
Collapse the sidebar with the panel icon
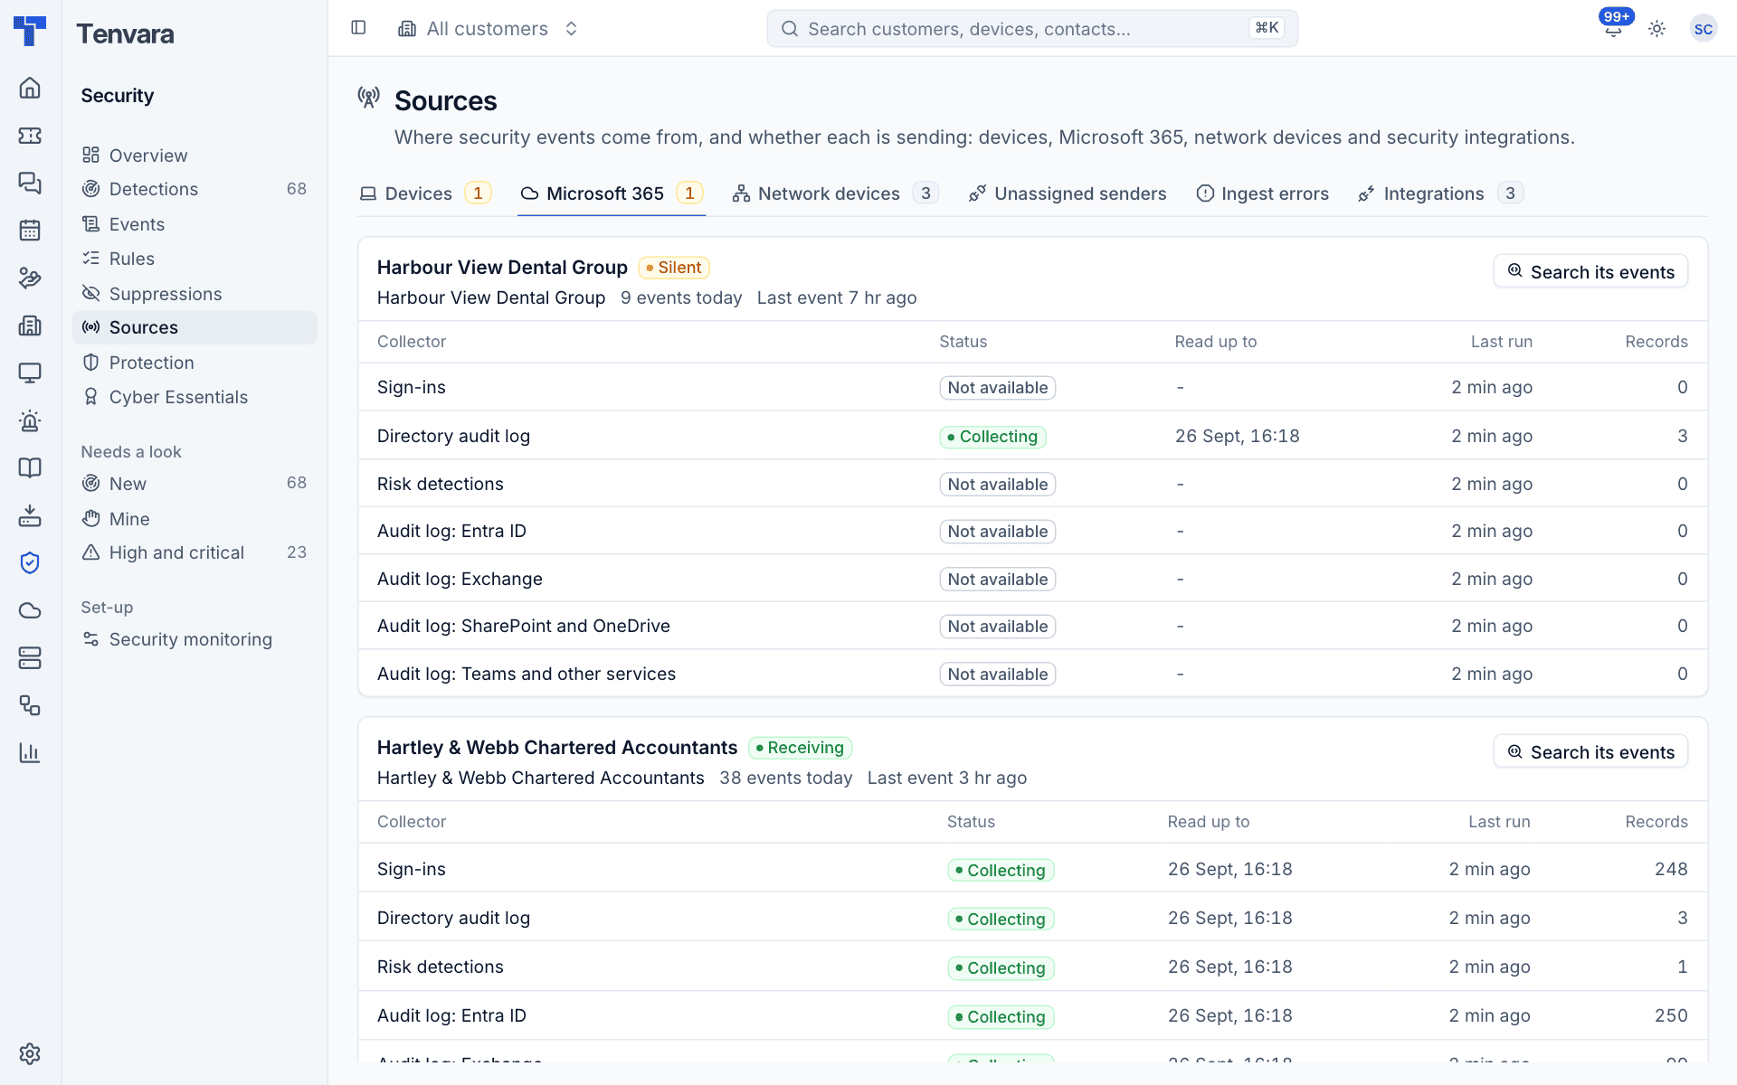tap(358, 28)
